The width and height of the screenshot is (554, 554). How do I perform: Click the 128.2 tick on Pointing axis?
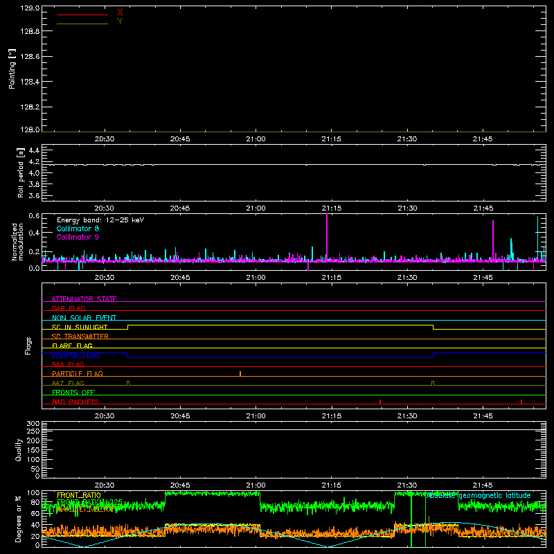(30, 107)
